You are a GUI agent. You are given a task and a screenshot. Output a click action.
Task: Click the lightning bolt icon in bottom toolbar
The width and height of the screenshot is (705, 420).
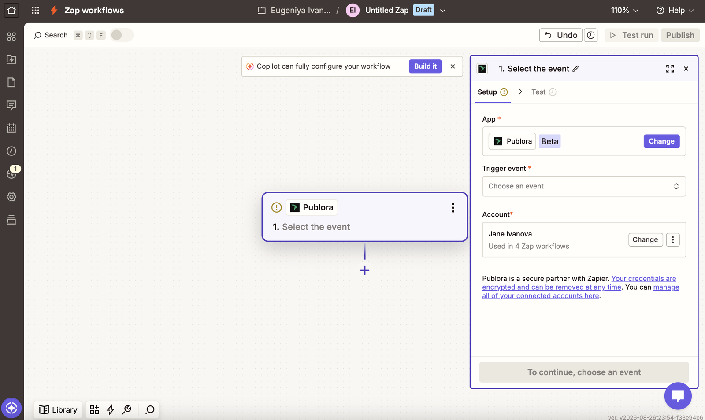click(x=111, y=410)
